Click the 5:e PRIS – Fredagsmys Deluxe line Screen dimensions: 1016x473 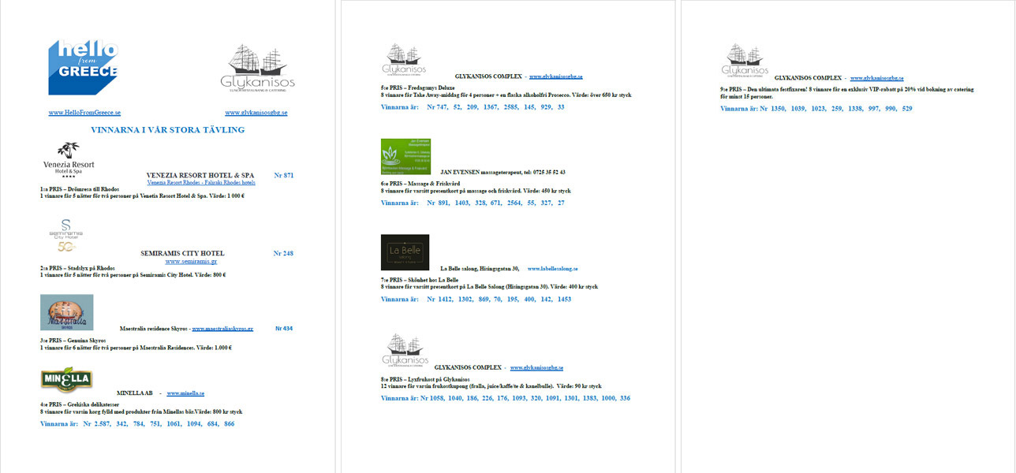417,88
